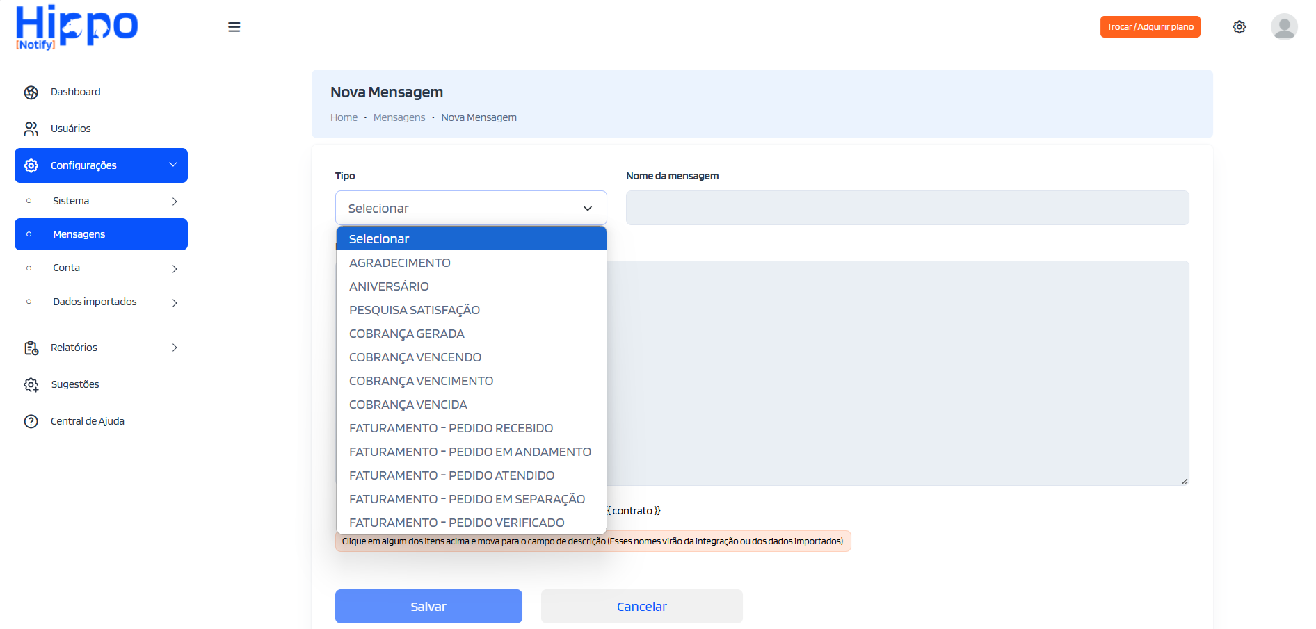The height and width of the screenshot is (629, 1316).
Task: Toggle the sidebar with hamburger icon
Action: click(x=234, y=26)
